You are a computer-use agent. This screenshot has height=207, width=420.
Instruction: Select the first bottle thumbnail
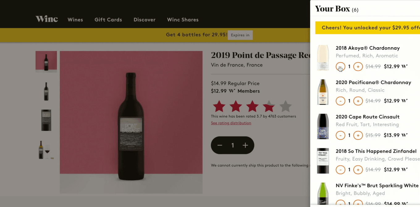tap(46, 61)
